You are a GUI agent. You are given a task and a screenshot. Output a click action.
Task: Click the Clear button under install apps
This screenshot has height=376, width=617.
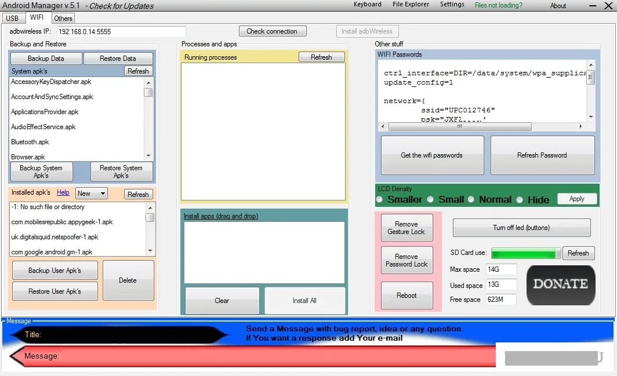(222, 301)
